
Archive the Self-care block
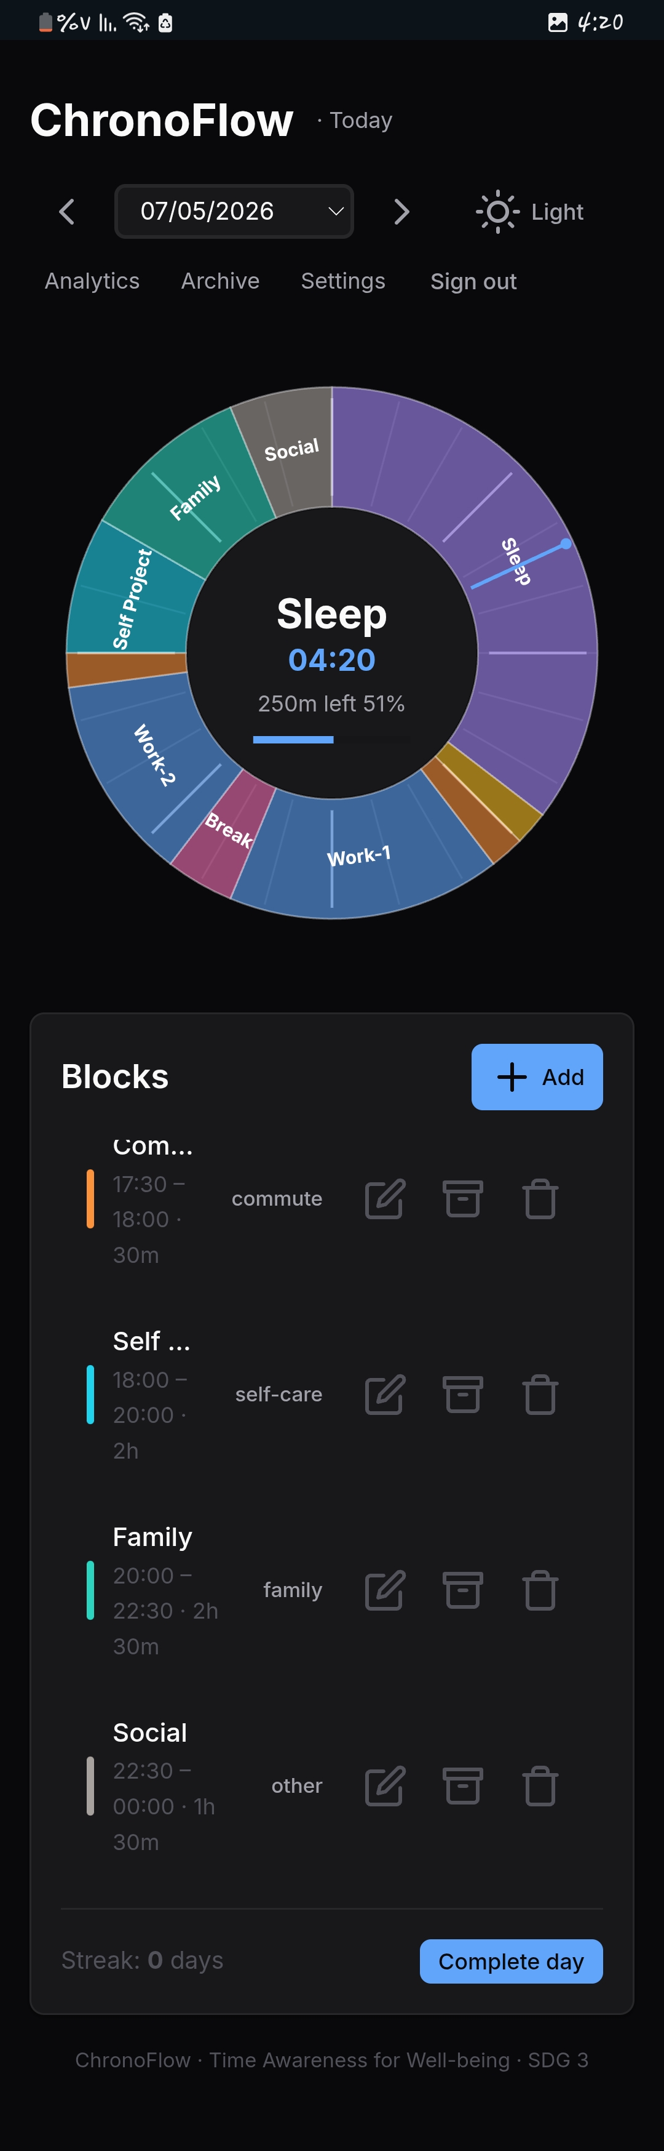(462, 1395)
